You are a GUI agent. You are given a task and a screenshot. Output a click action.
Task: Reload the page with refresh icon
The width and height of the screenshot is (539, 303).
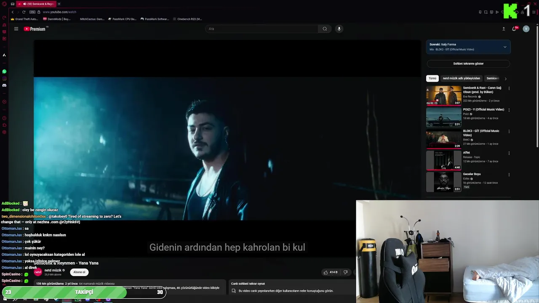click(24, 12)
